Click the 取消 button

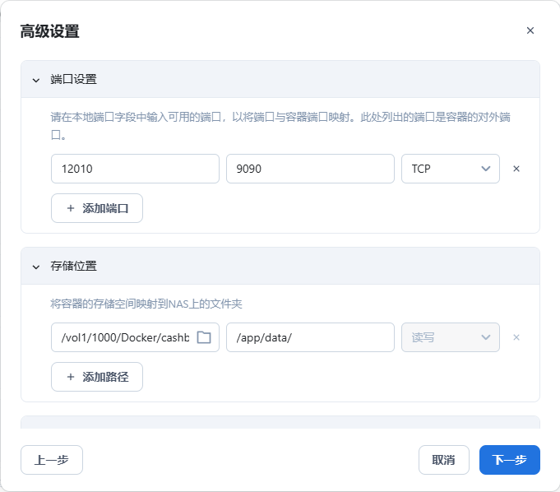coord(443,460)
